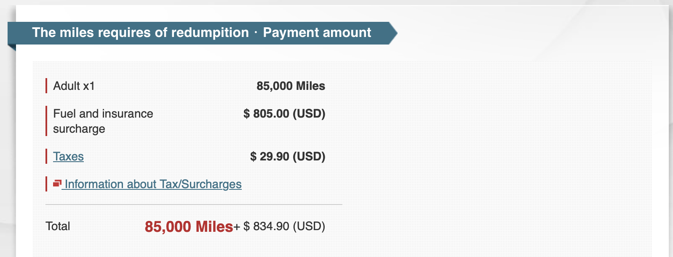The width and height of the screenshot is (673, 257).
Task: Select the Fuel and insurance surcharge label
Action: point(103,121)
